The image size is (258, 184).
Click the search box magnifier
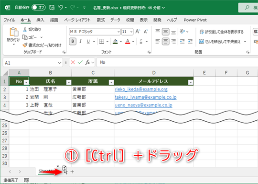tap(247, 8)
